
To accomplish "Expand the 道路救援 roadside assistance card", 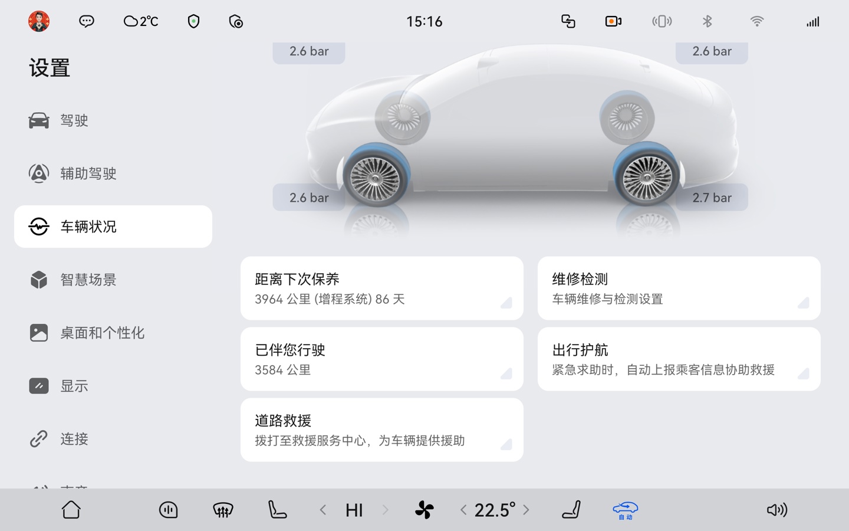I will (x=381, y=430).
